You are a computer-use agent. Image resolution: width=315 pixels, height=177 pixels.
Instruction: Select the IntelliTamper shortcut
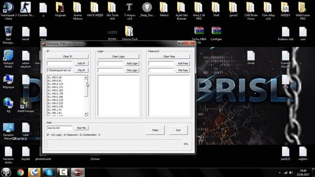(26, 105)
